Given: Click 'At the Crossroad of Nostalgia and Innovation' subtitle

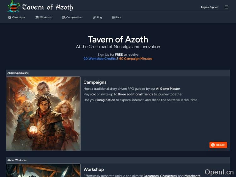Looking at the screenshot, I should pyautogui.click(x=118, y=47).
